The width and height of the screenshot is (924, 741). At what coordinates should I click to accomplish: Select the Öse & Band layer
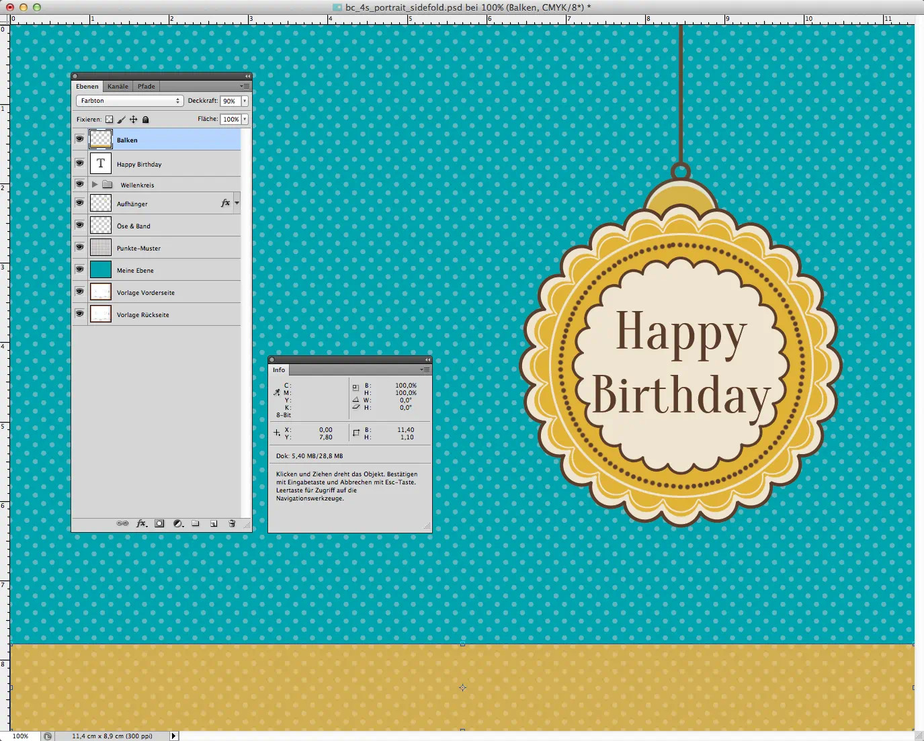pos(134,226)
